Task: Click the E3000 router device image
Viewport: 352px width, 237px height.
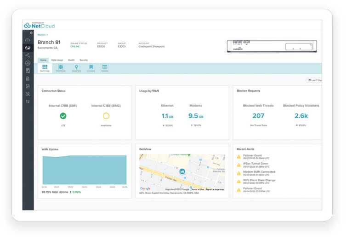Action: (272, 46)
